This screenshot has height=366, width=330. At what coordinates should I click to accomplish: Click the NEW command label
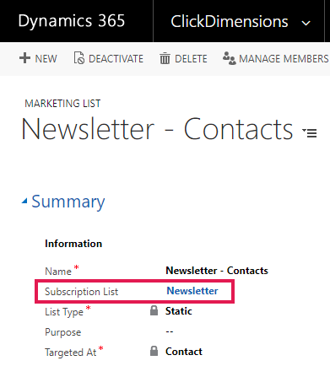click(x=46, y=59)
